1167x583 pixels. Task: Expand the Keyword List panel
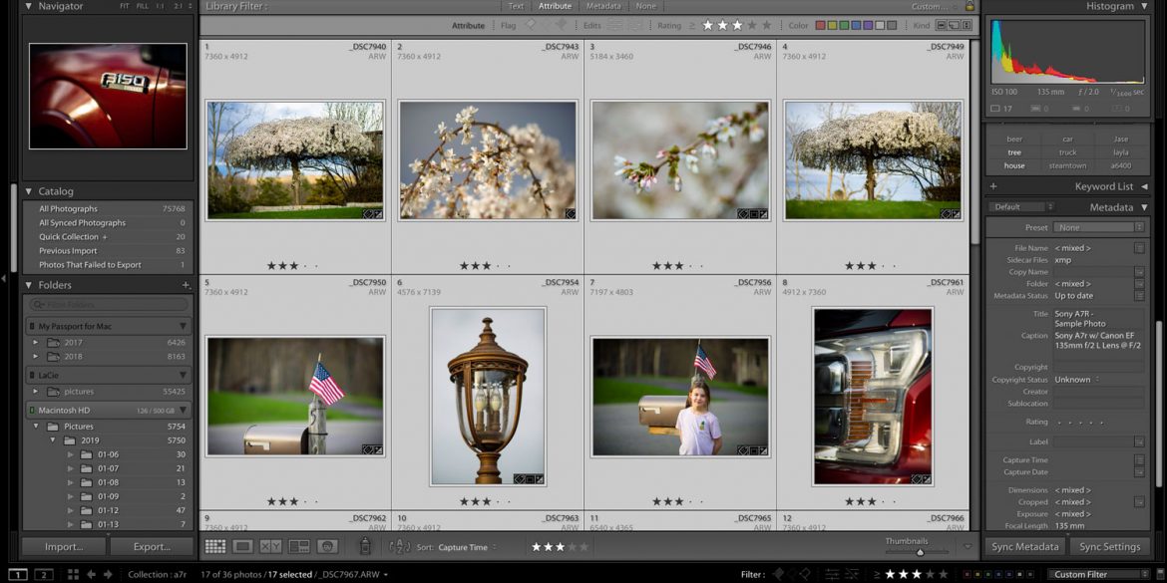click(x=1144, y=186)
